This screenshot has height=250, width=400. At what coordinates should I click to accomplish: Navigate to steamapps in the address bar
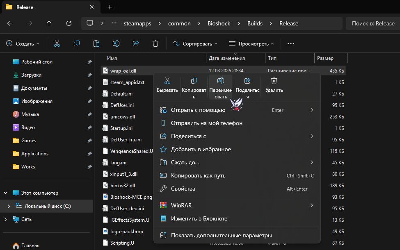[137, 23]
